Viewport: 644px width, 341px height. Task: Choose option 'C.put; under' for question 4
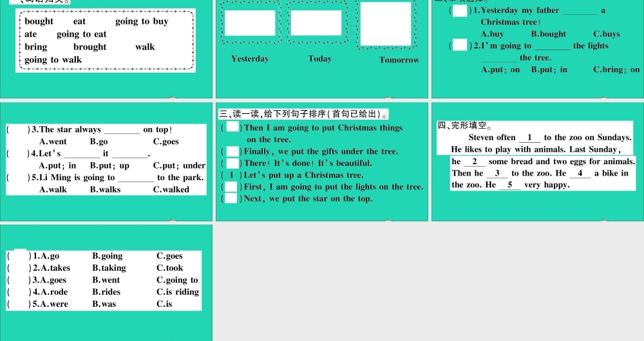pos(179,166)
